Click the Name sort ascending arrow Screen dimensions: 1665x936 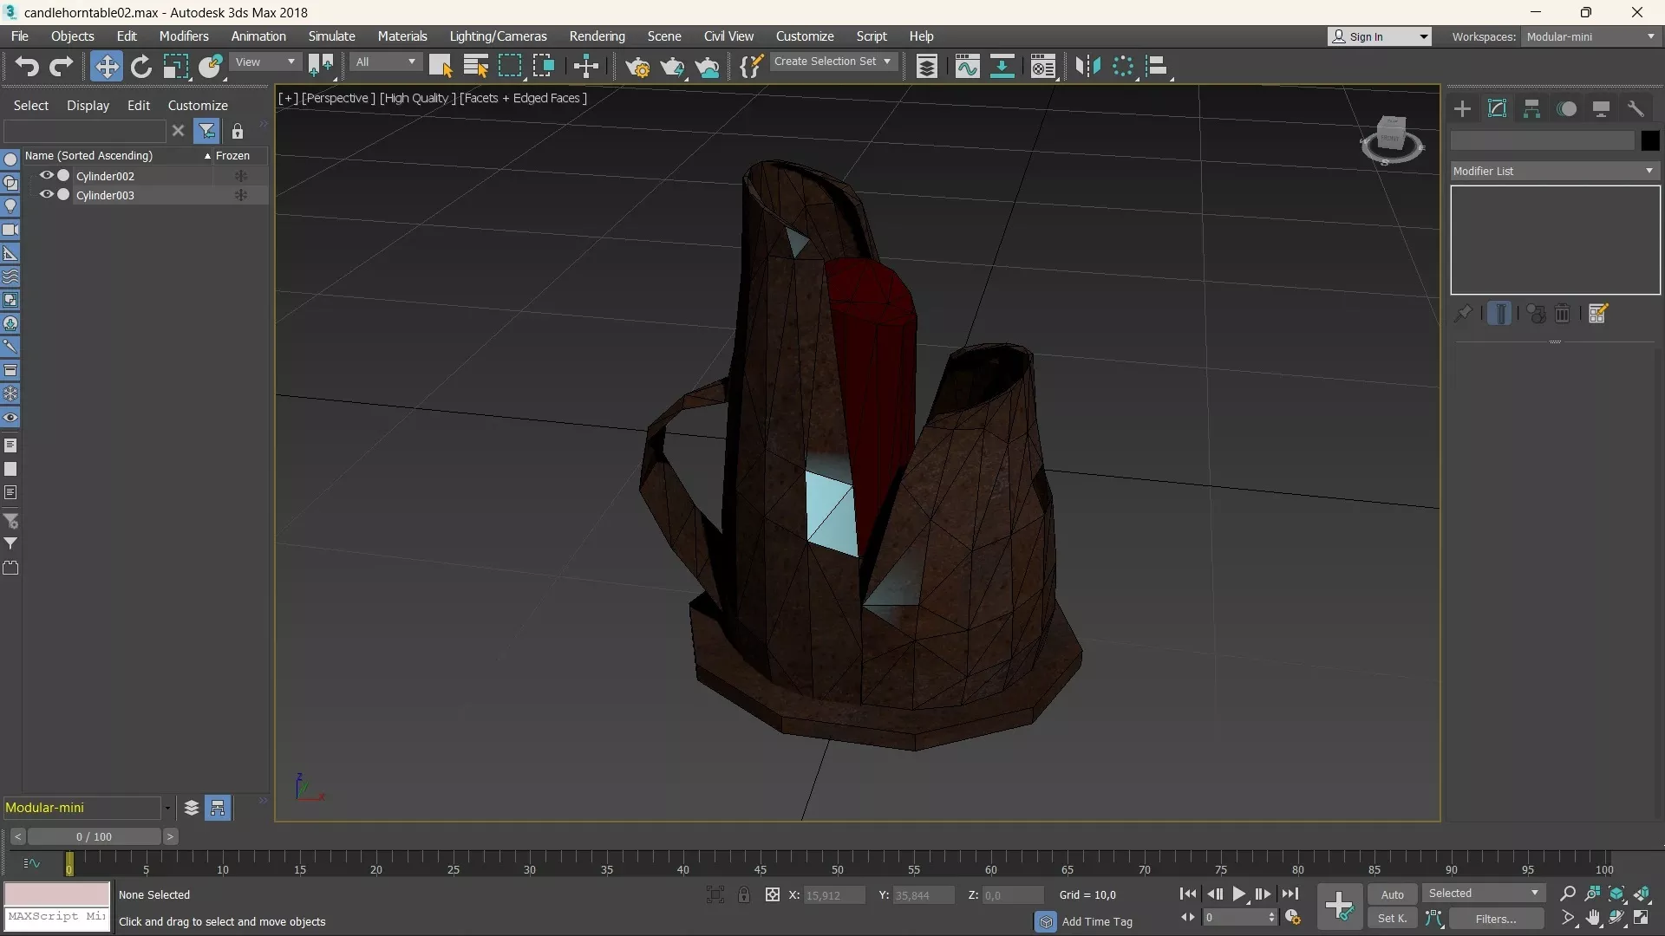tap(207, 156)
